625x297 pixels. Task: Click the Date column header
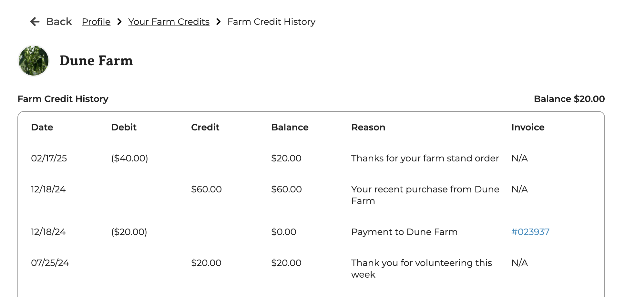pyautogui.click(x=42, y=127)
